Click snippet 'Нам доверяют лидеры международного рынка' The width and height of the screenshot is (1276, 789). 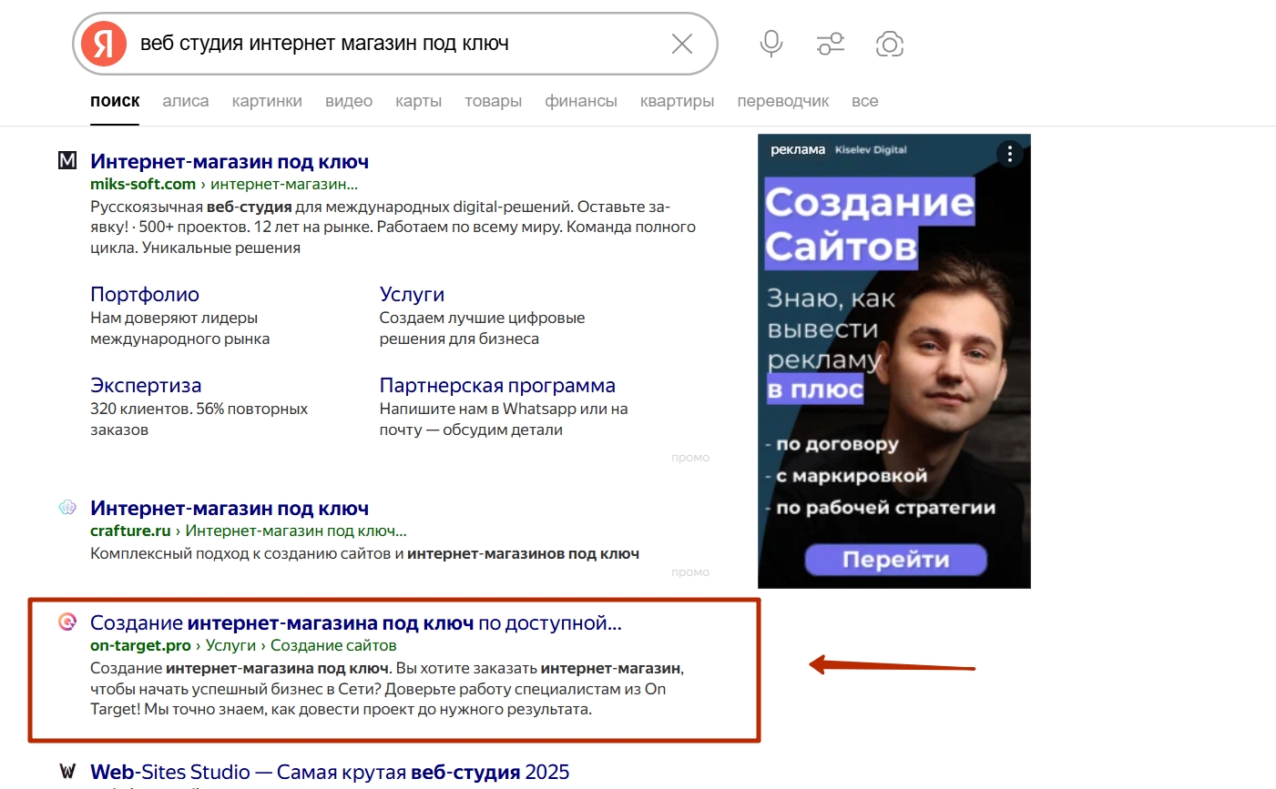point(180,329)
